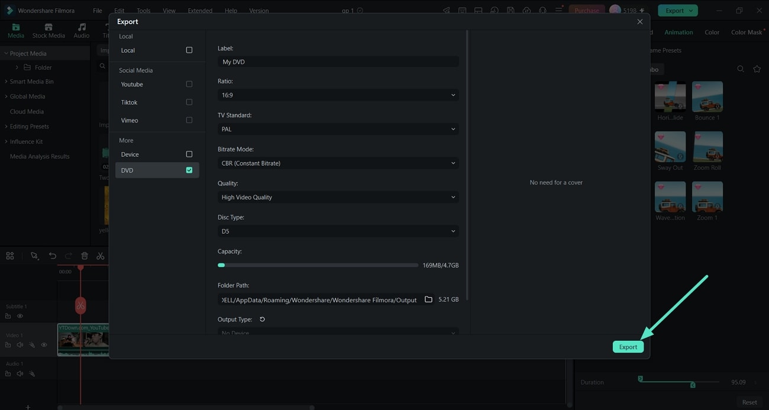This screenshot has height=410, width=769.
Task: Click the save project icon in title bar
Action: (510, 11)
